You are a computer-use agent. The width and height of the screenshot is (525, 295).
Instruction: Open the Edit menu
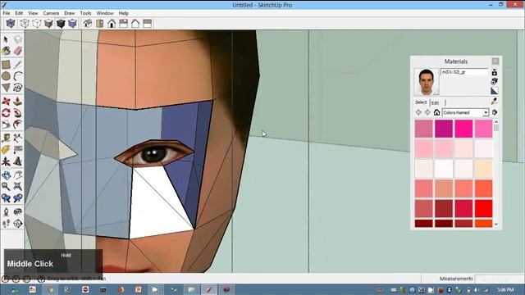(19, 13)
